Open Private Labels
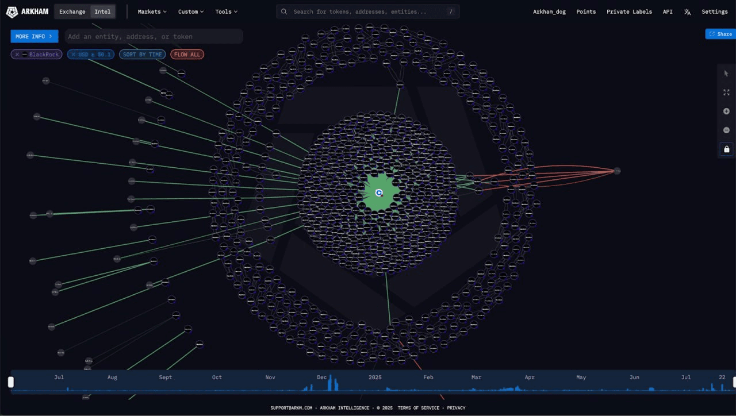 click(629, 11)
